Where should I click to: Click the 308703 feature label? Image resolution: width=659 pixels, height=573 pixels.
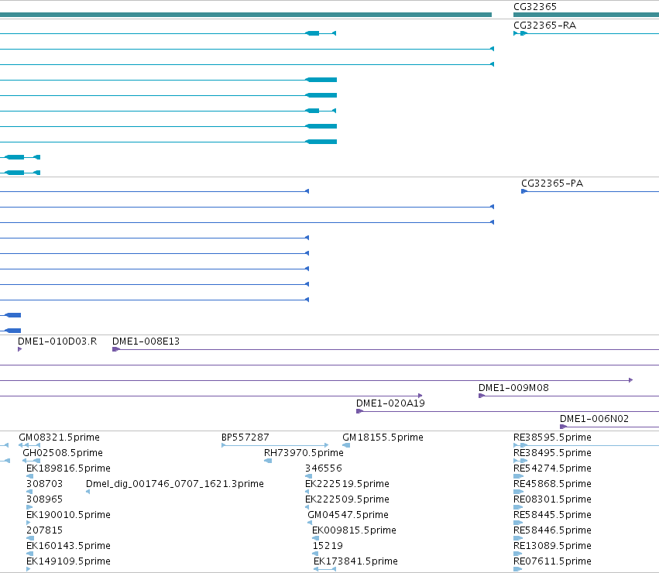(x=44, y=484)
